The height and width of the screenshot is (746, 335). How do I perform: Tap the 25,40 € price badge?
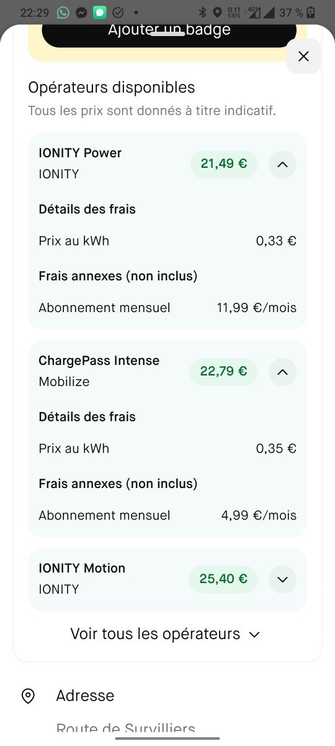(223, 579)
